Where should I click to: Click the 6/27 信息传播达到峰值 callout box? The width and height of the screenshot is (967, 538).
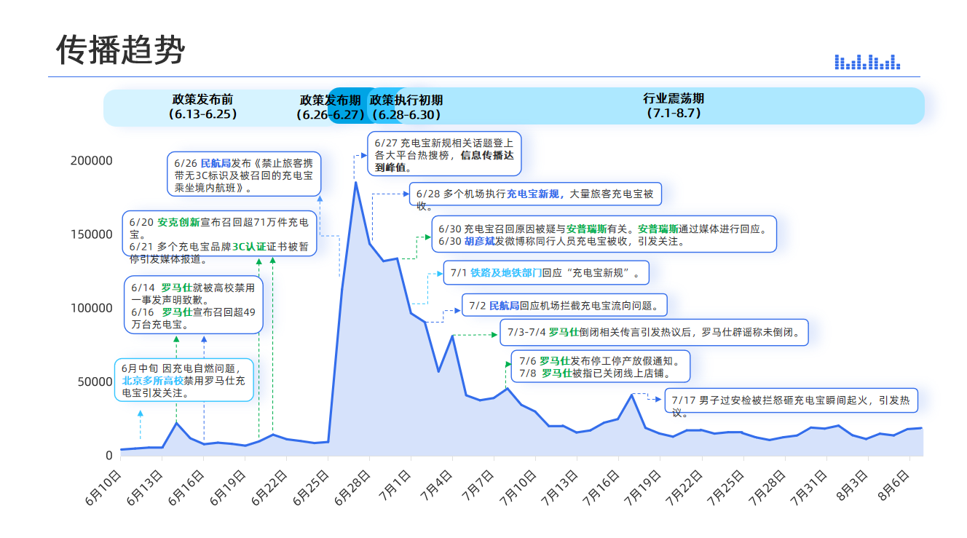[444, 154]
